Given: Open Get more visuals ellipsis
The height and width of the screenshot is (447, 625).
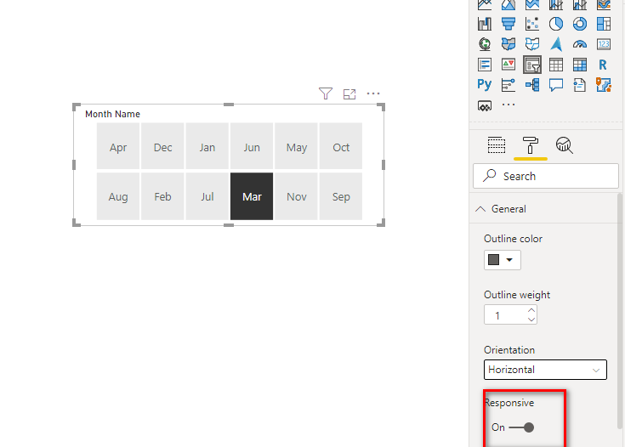Looking at the screenshot, I should [509, 105].
